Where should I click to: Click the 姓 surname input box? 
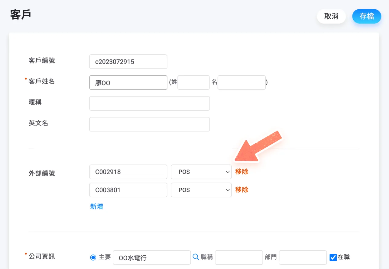coord(193,83)
